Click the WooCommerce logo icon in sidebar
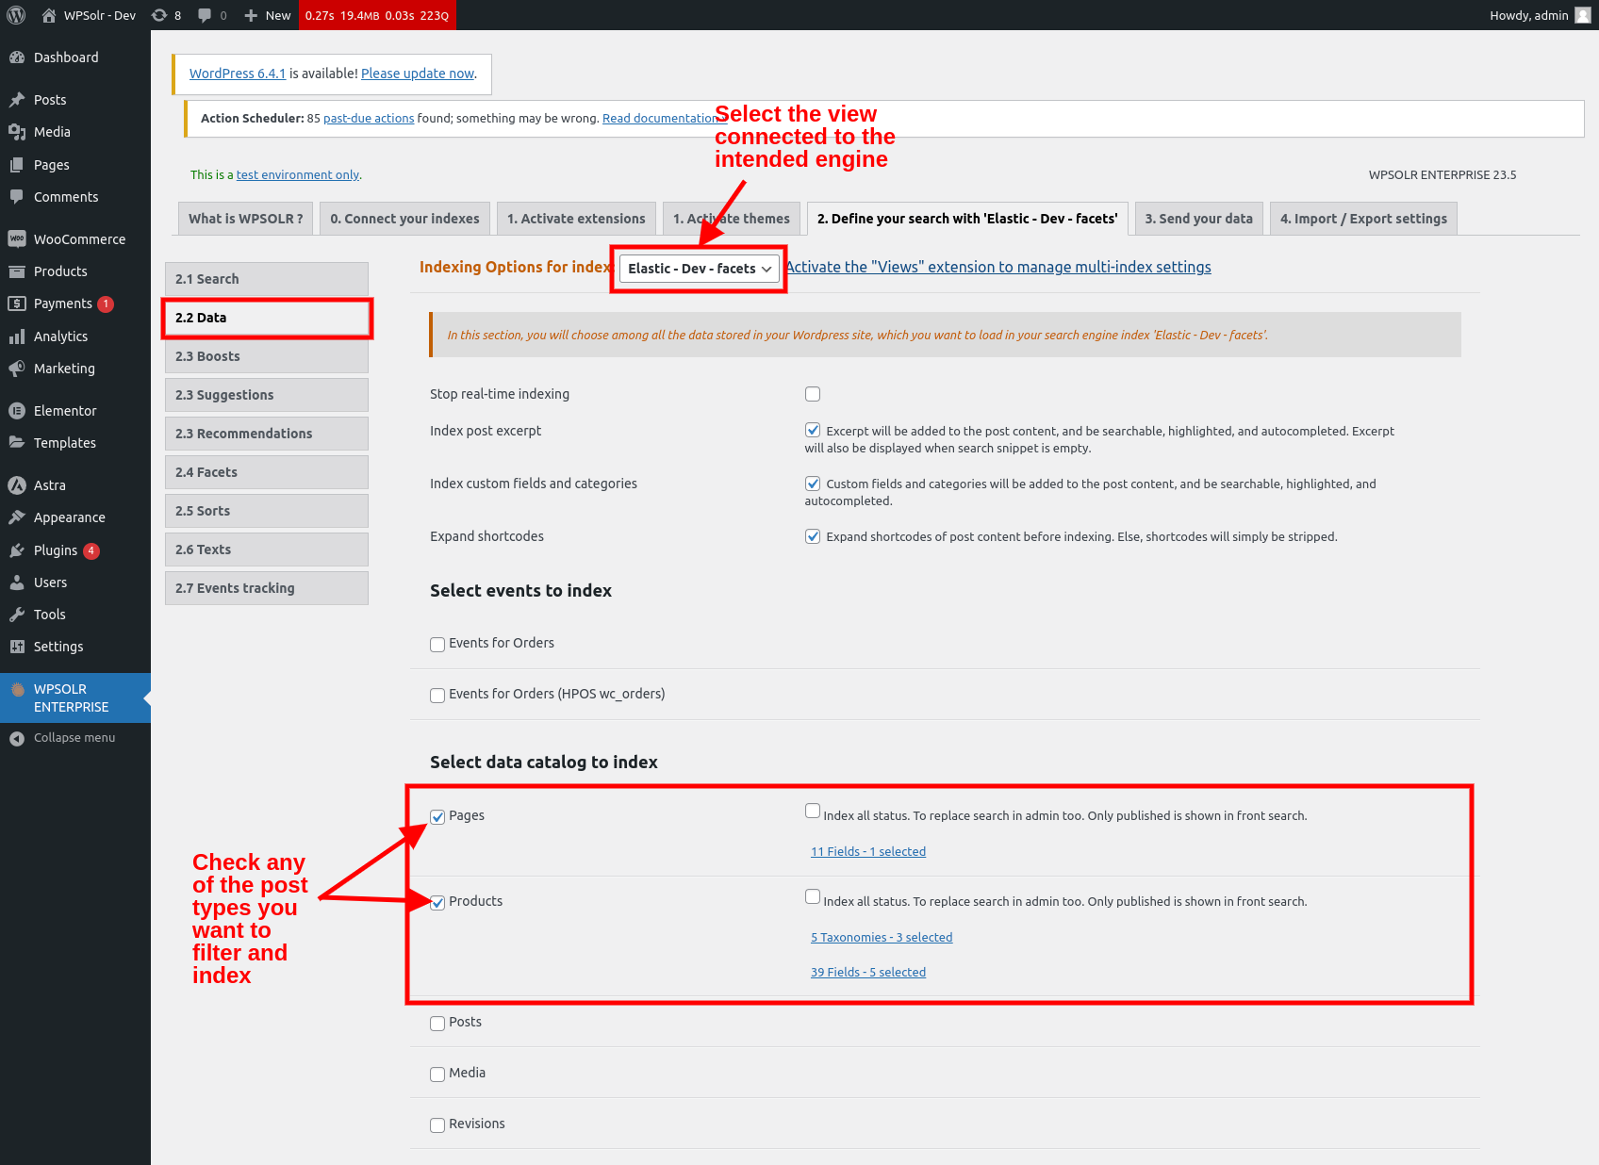 17,239
